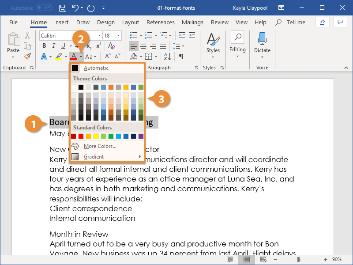Open More Colors dialog

pyautogui.click(x=99, y=146)
